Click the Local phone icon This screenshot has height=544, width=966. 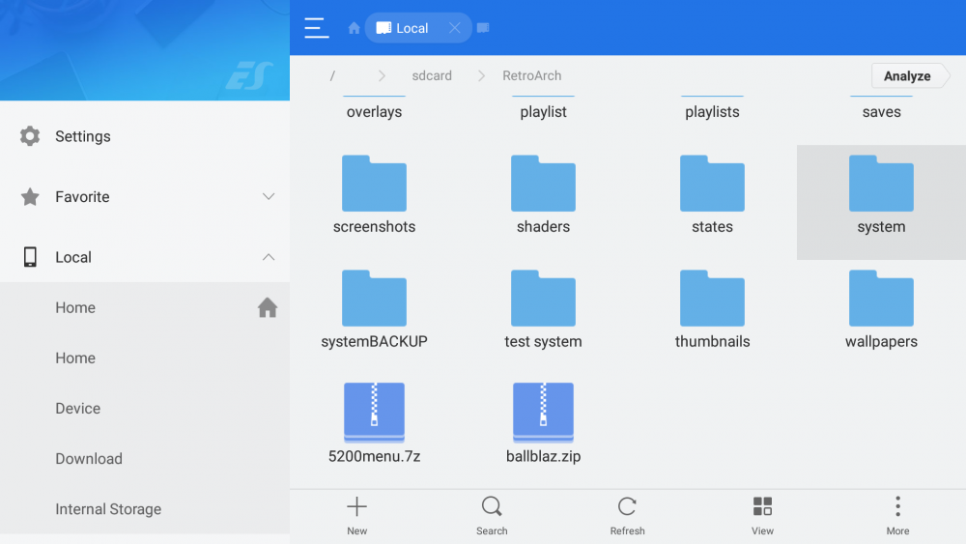click(30, 257)
